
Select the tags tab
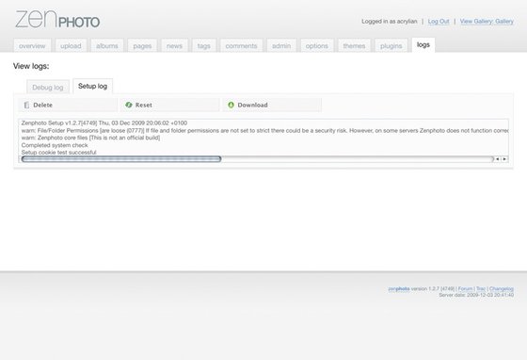pos(203,46)
